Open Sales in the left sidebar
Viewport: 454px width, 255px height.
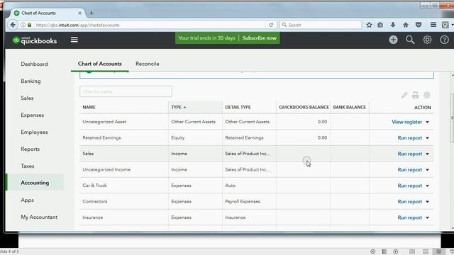[27, 98]
